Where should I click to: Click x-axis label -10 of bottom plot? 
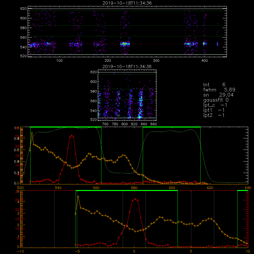tap(20, 251)
